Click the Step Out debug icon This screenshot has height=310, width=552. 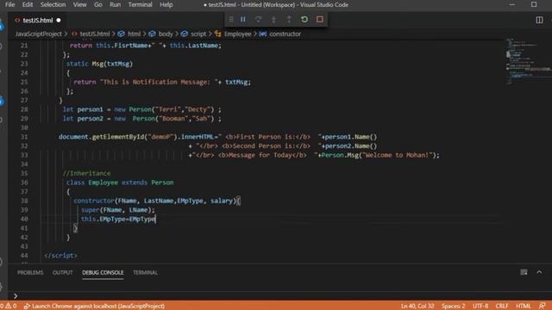coord(289,19)
